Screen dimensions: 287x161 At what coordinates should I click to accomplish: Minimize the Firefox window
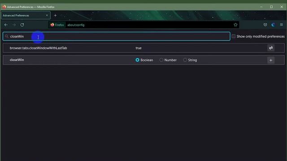click(x=261, y=7)
